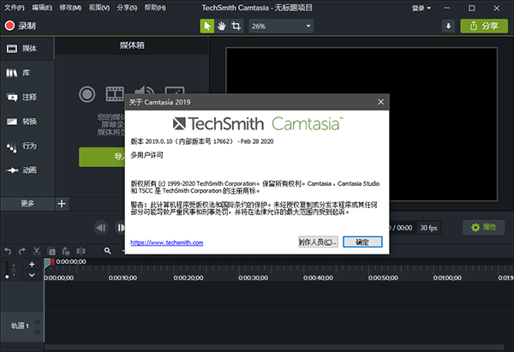Image resolution: width=514 pixels, height=352 pixels.
Task: Click the download arrow icon beside Share
Action: [448, 26]
